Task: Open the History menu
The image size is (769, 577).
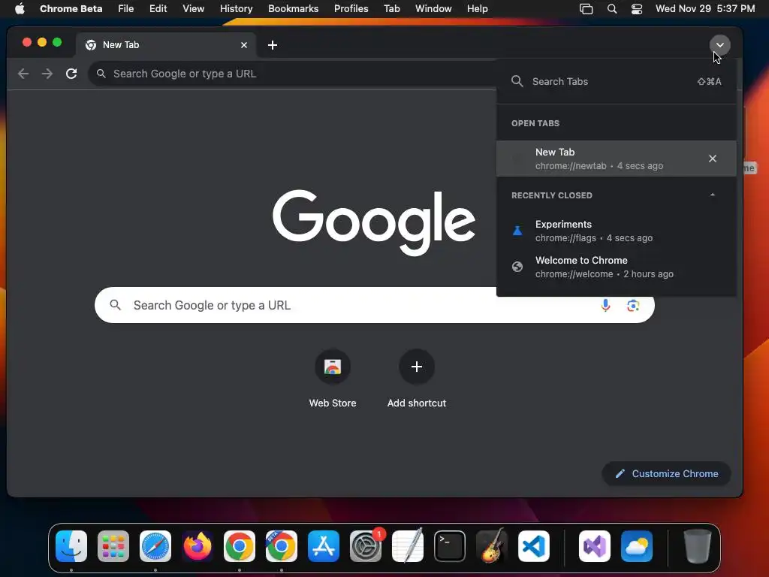Action: pos(236,9)
